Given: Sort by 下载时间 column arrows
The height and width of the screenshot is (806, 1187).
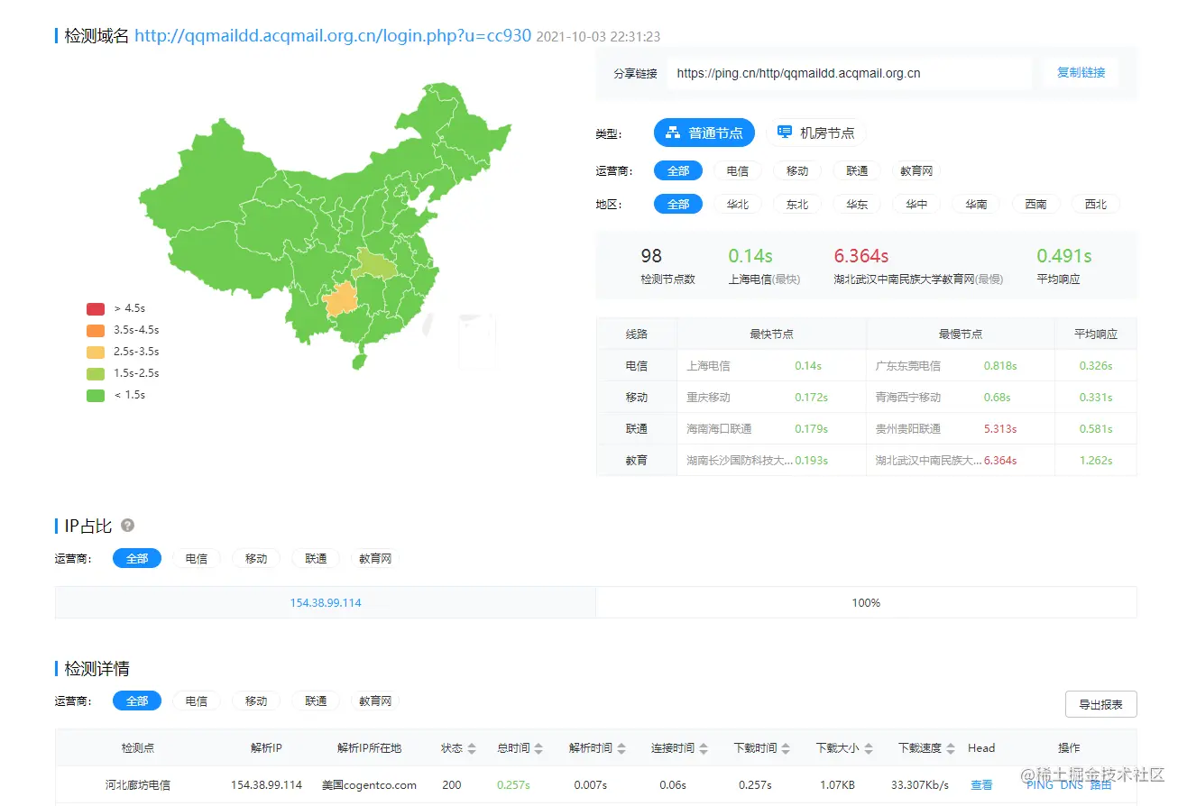Looking at the screenshot, I should point(786,748).
